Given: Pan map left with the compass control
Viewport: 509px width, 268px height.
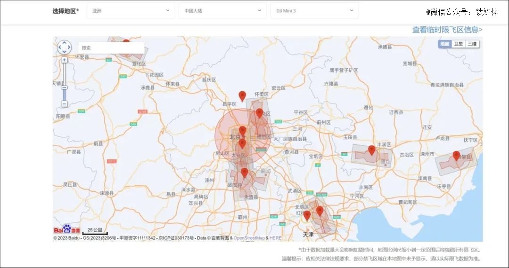Looking at the screenshot, I should (x=60, y=47).
